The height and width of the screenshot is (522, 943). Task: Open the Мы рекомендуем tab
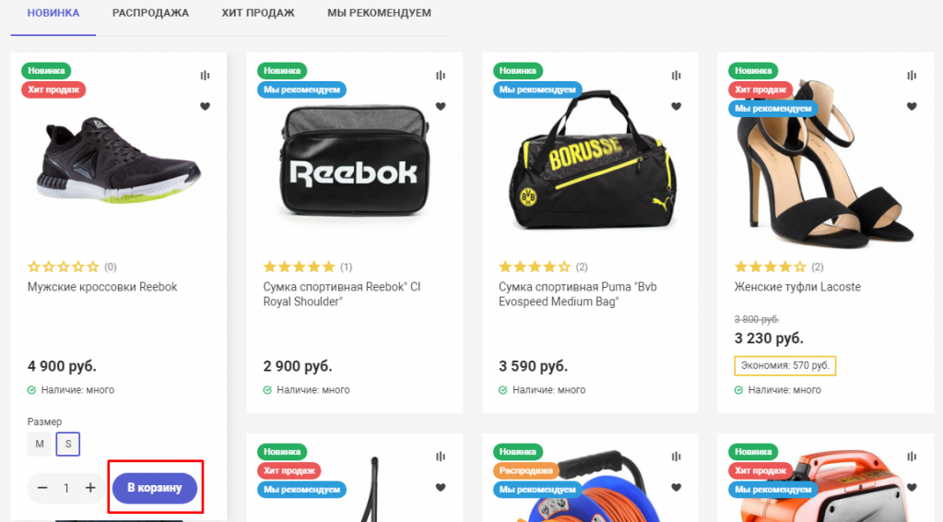click(379, 13)
